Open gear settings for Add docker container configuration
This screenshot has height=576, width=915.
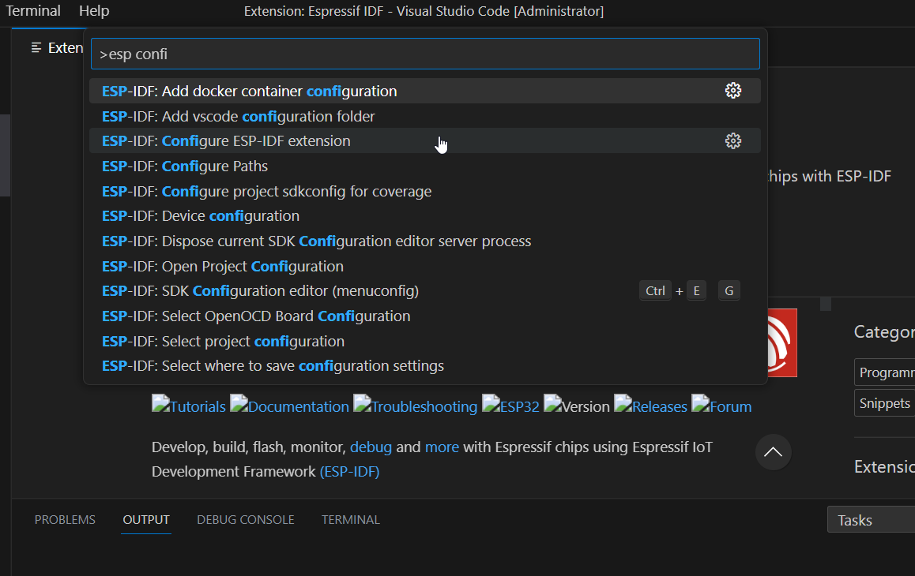pyautogui.click(x=733, y=91)
